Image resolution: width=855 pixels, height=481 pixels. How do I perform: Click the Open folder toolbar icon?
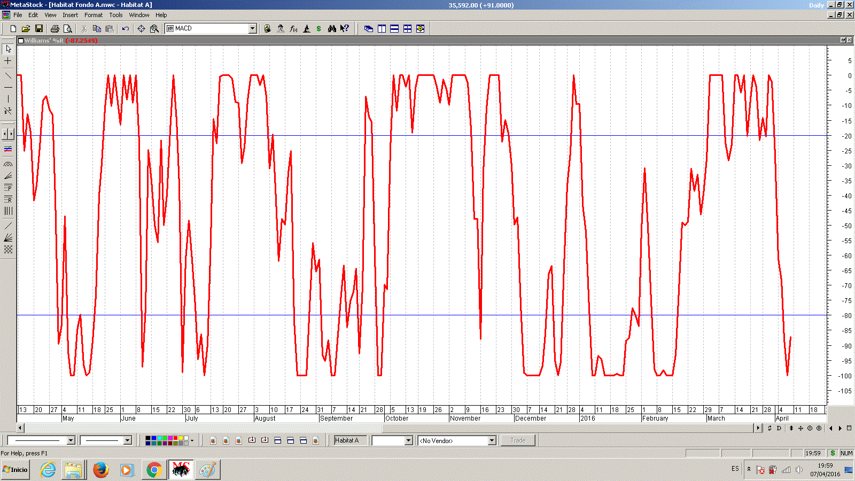(26, 29)
